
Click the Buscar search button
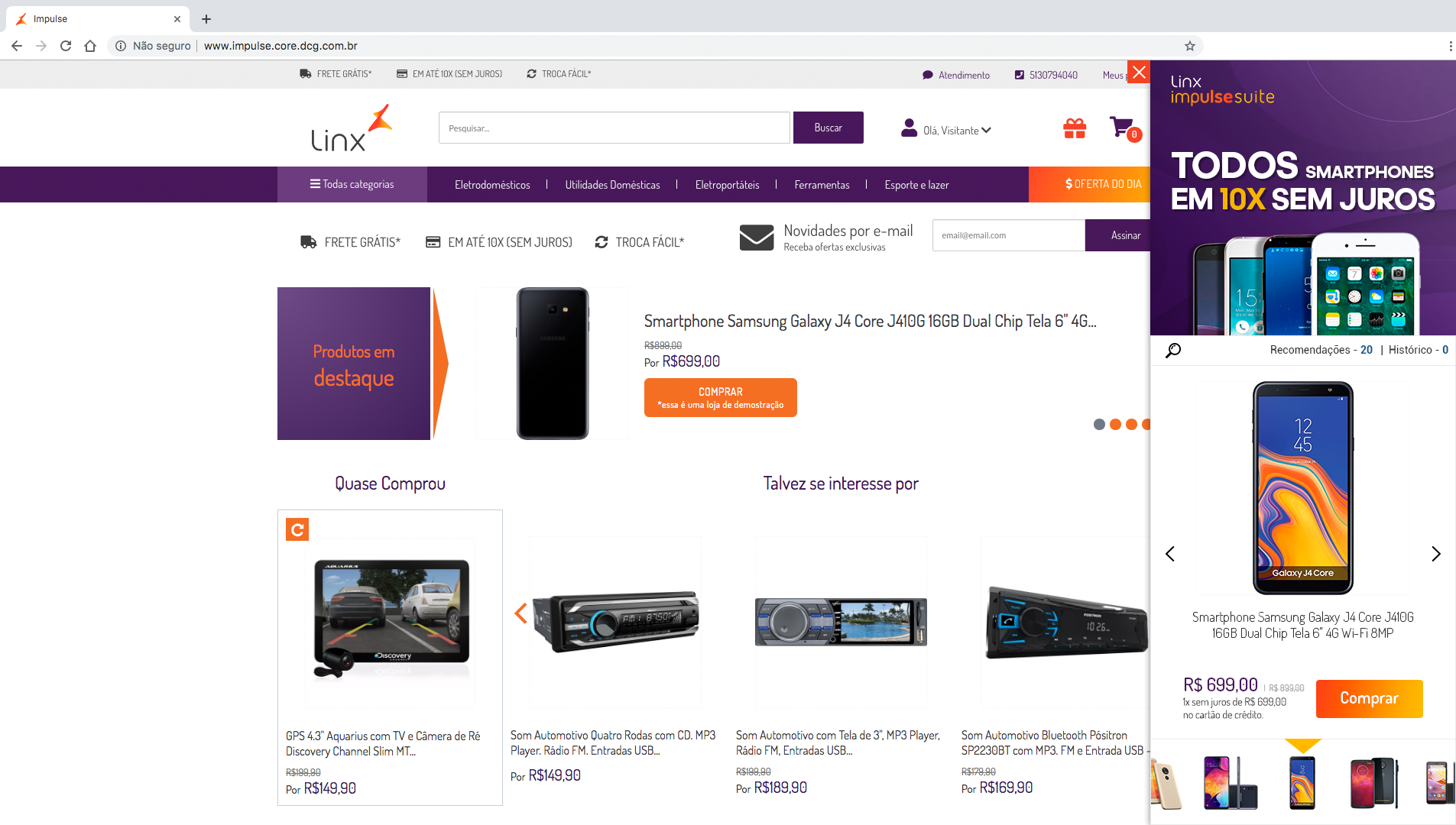click(829, 128)
